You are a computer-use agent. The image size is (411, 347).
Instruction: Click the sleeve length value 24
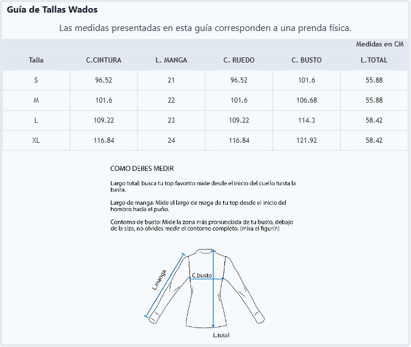point(171,141)
